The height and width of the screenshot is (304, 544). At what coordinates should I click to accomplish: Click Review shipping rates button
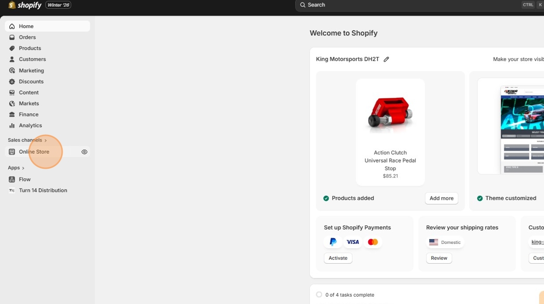[439, 258]
